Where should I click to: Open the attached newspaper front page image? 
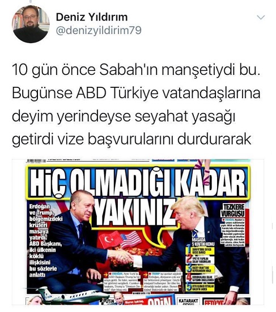[138, 232]
